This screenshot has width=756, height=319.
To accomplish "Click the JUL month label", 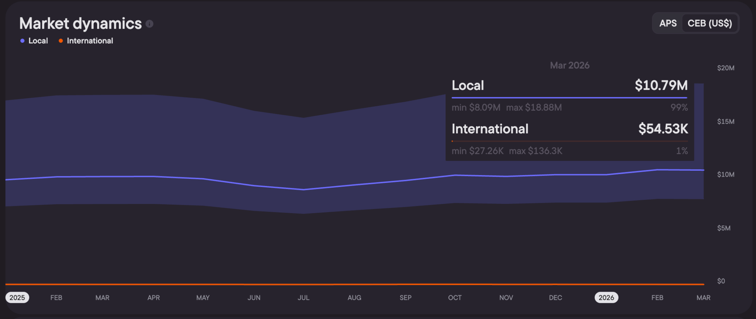I will [303, 298].
